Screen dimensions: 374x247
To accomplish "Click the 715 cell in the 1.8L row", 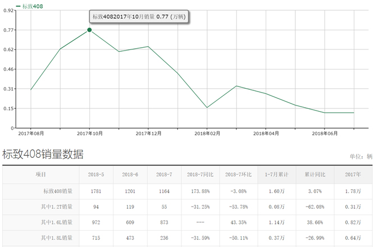I will [x=96, y=238].
